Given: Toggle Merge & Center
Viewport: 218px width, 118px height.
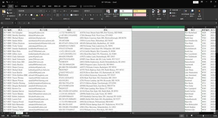Looking at the screenshot, I should [x=75, y=15].
